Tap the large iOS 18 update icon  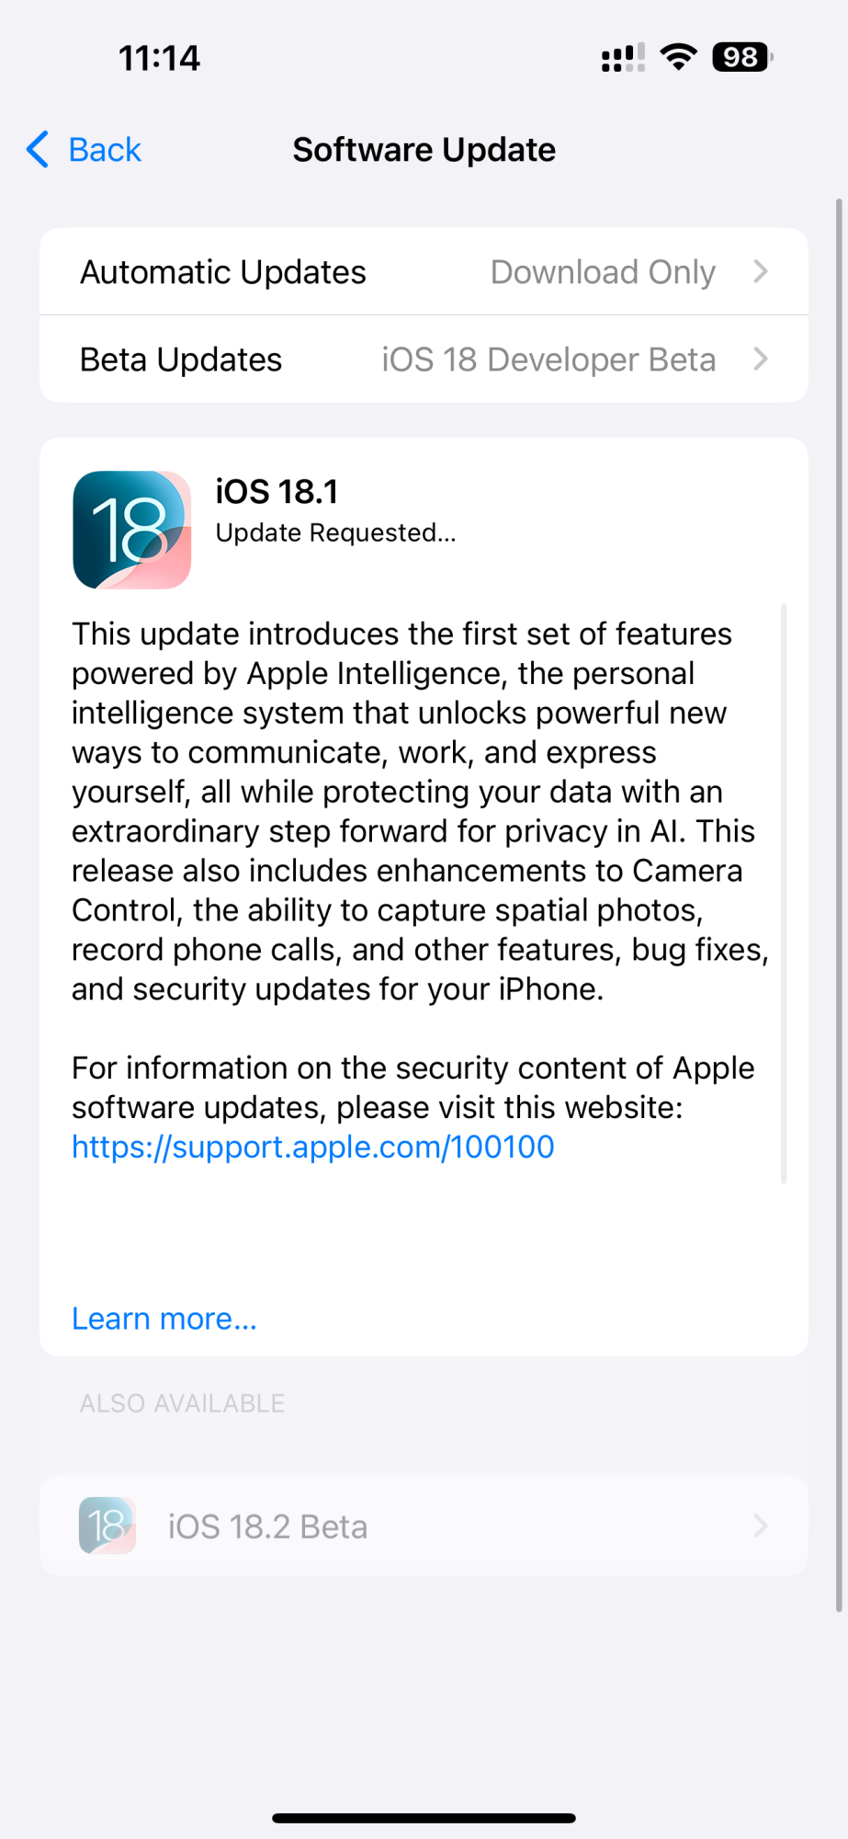coord(132,530)
